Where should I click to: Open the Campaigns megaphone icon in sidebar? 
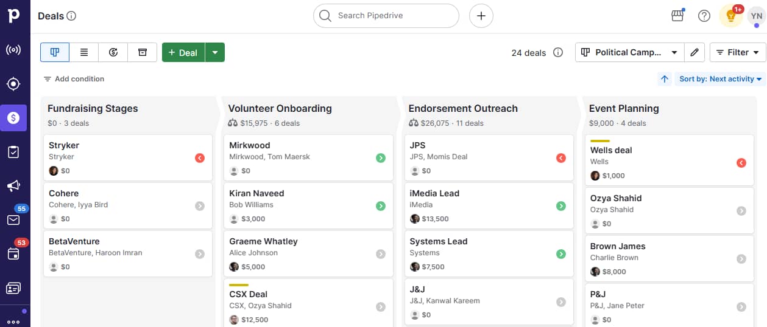(13, 186)
